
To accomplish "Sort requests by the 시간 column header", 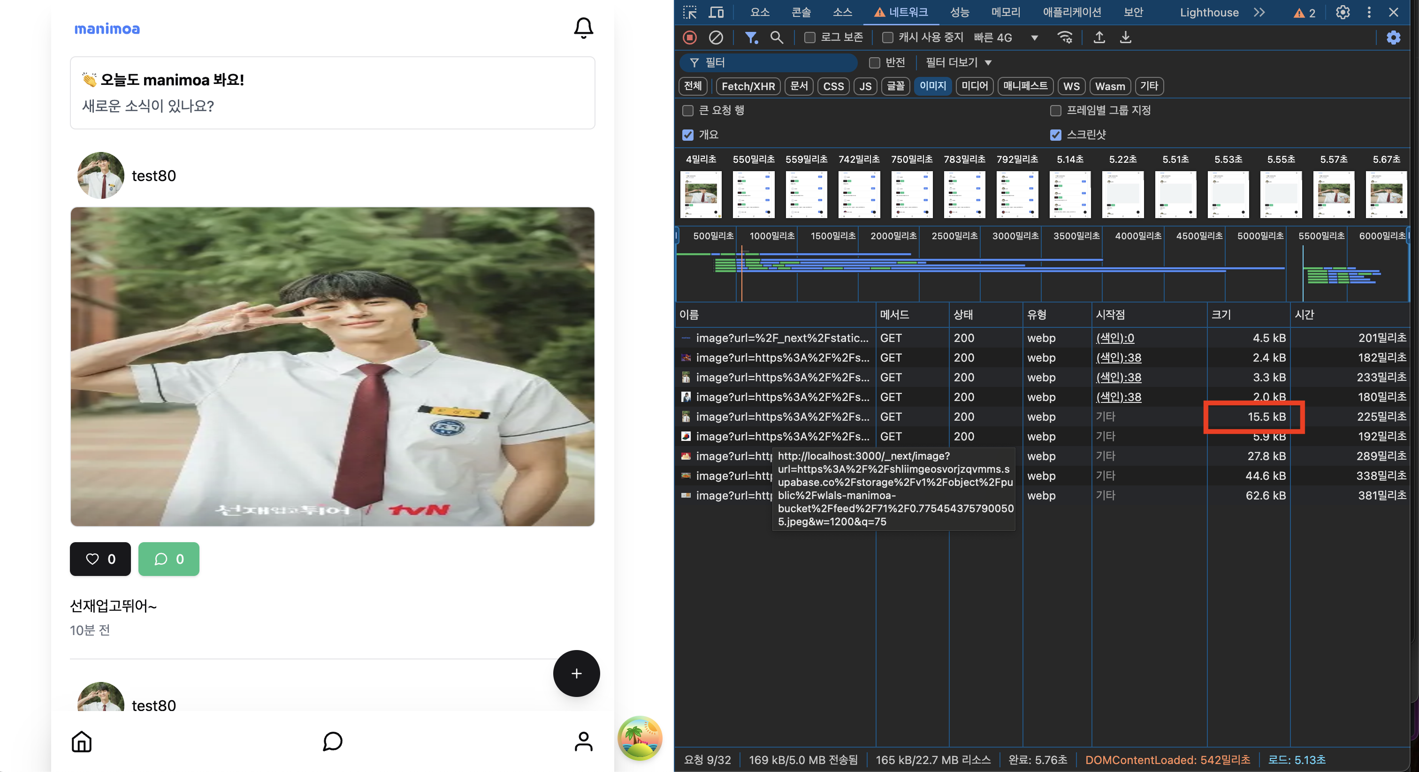I will pos(1350,314).
